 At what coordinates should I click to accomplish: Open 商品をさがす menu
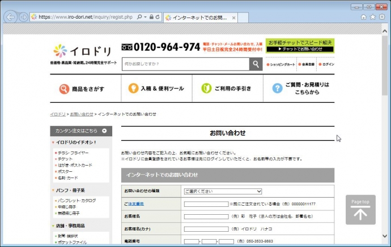86,89
